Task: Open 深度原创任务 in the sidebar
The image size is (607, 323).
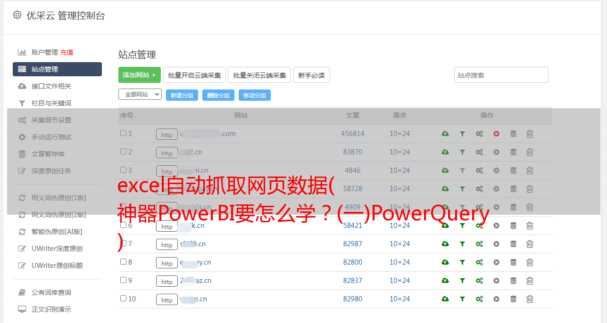Action: click(x=51, y=171)
